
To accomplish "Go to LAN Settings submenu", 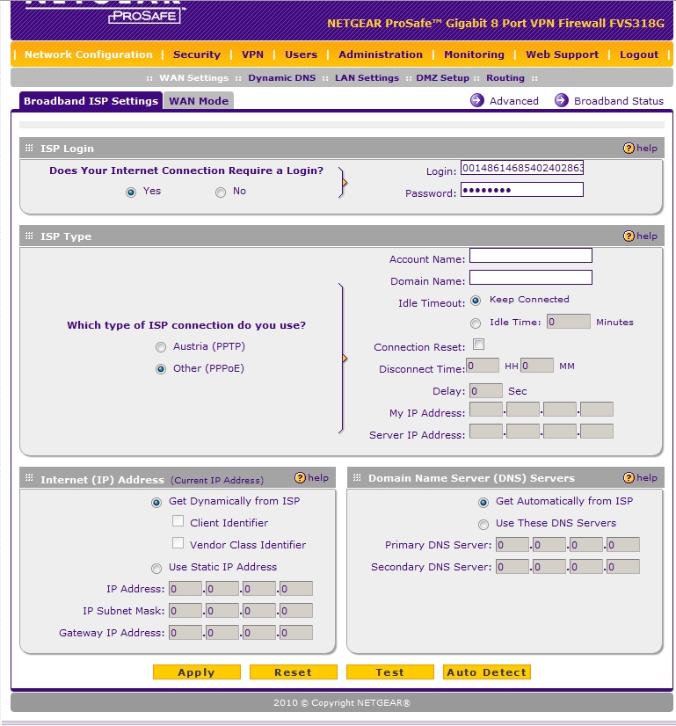I will coord(367,77).
